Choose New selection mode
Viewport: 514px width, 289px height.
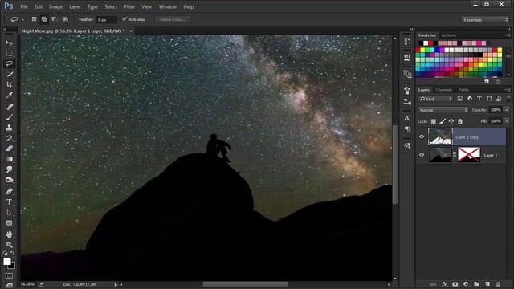click(x=34, y=19)
